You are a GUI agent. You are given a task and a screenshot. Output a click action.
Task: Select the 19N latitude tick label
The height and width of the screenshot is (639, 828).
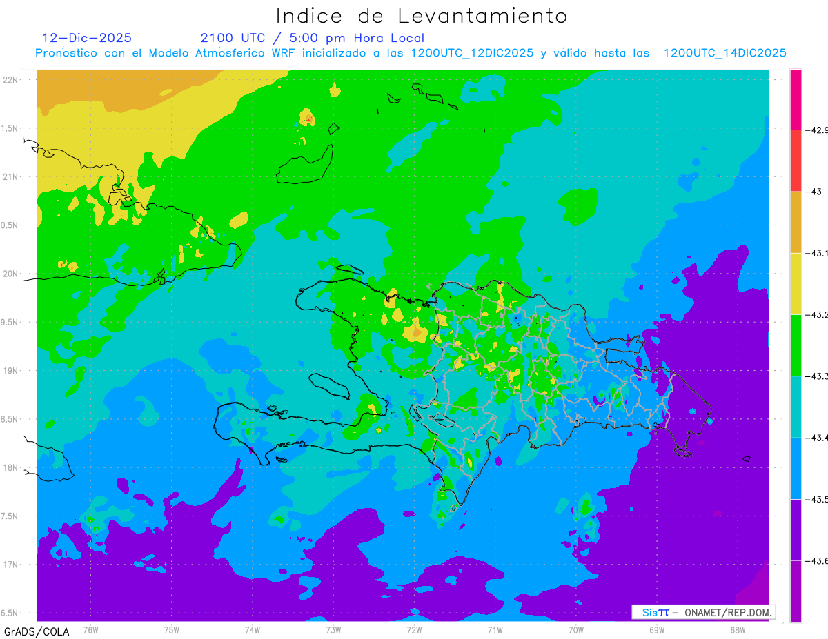click(x=11, y=370)
